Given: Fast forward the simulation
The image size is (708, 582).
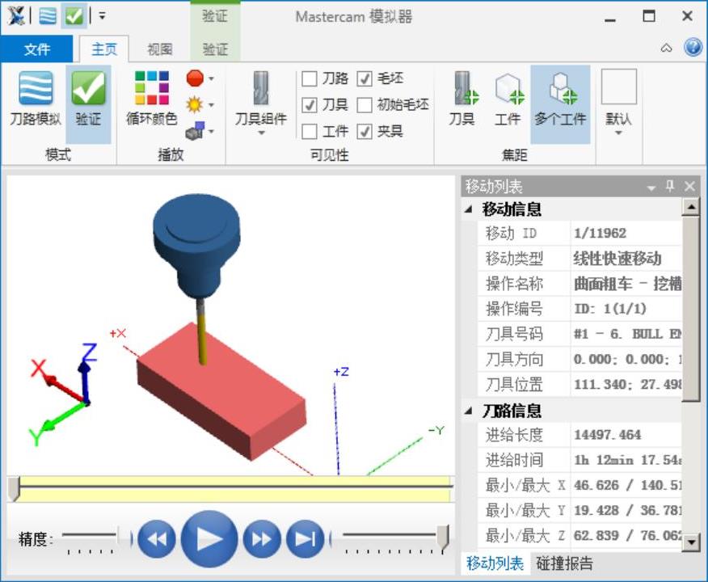Looking at the screenshot, I should 262,538.
